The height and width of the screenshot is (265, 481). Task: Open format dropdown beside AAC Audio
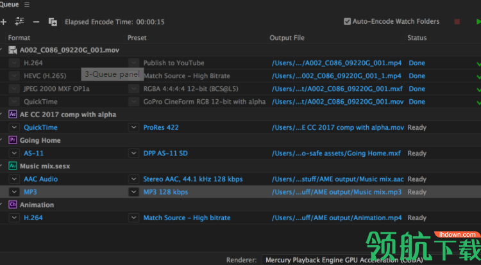14,179
